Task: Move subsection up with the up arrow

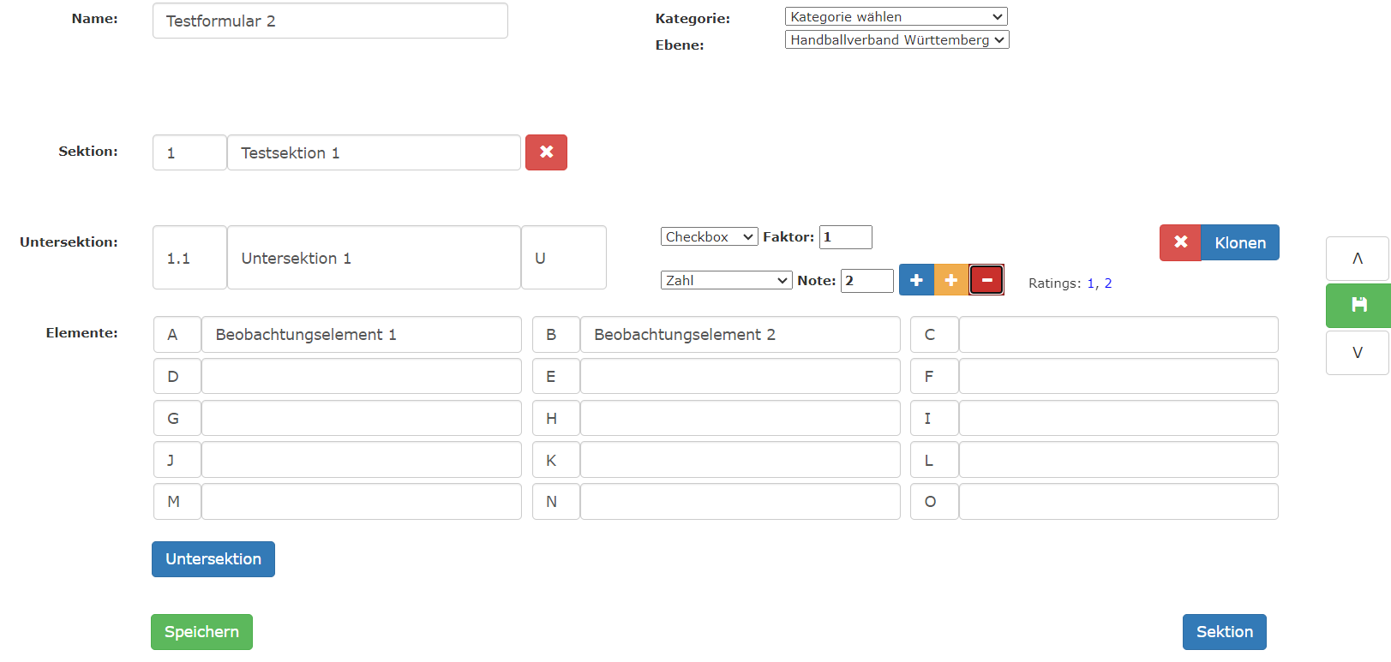Action: tap(1357, 259)
